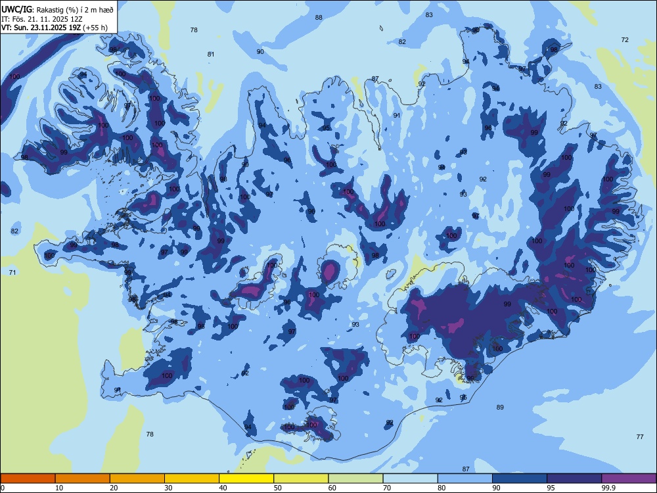Click the '99.9' legend tick label
This screenshot has height=493, width=657.
(608, 488)
